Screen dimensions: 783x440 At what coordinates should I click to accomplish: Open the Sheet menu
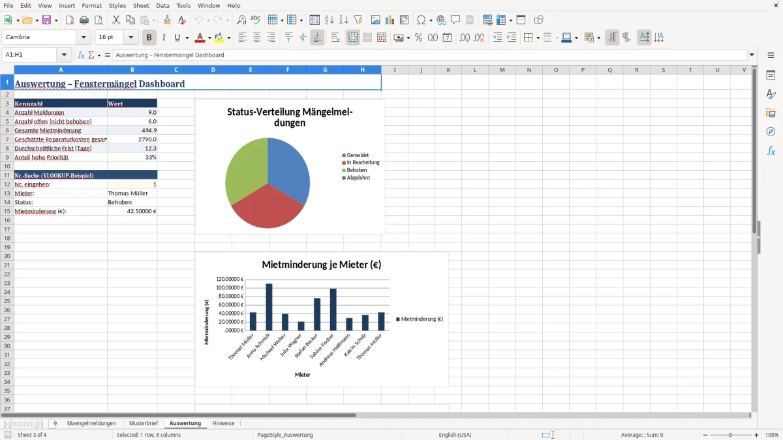141,5
